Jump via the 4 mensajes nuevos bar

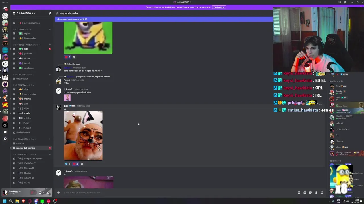pyautogui.click(x=164, y=19)
